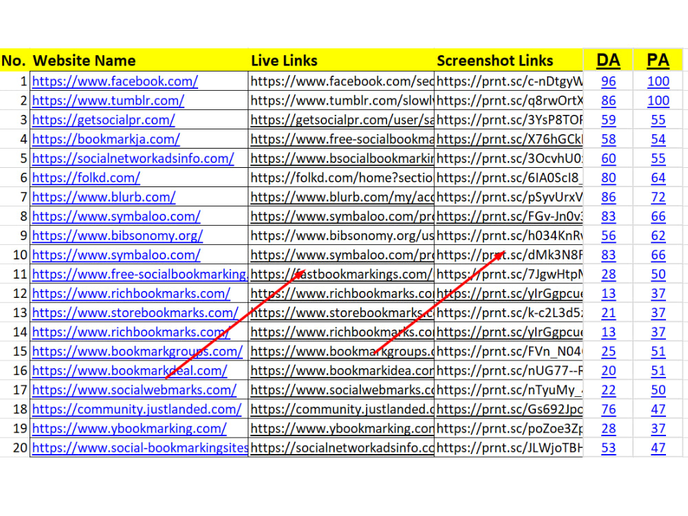Click DA value 53 in row 20
Viewport: 688px width, 516px height.
click(x=608, y=448)
